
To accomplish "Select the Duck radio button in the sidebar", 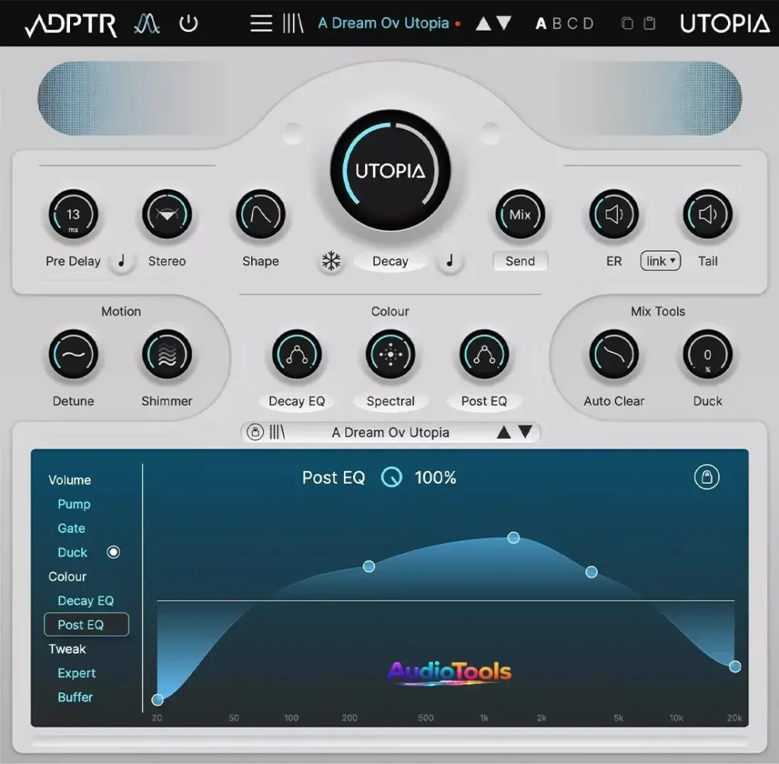I will pyautogui.click(x=113, y=552).
